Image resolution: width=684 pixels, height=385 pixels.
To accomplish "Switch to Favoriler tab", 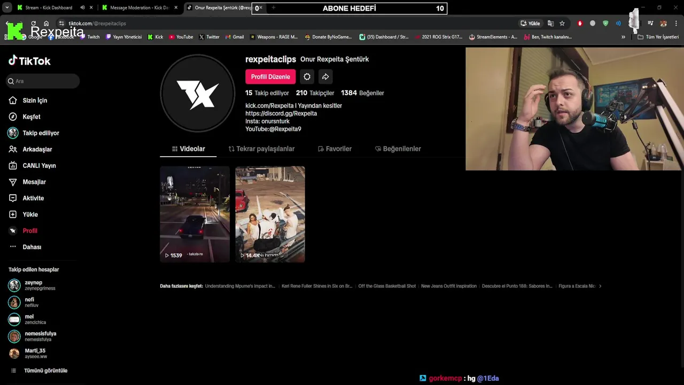I will [x=335, y=149].
